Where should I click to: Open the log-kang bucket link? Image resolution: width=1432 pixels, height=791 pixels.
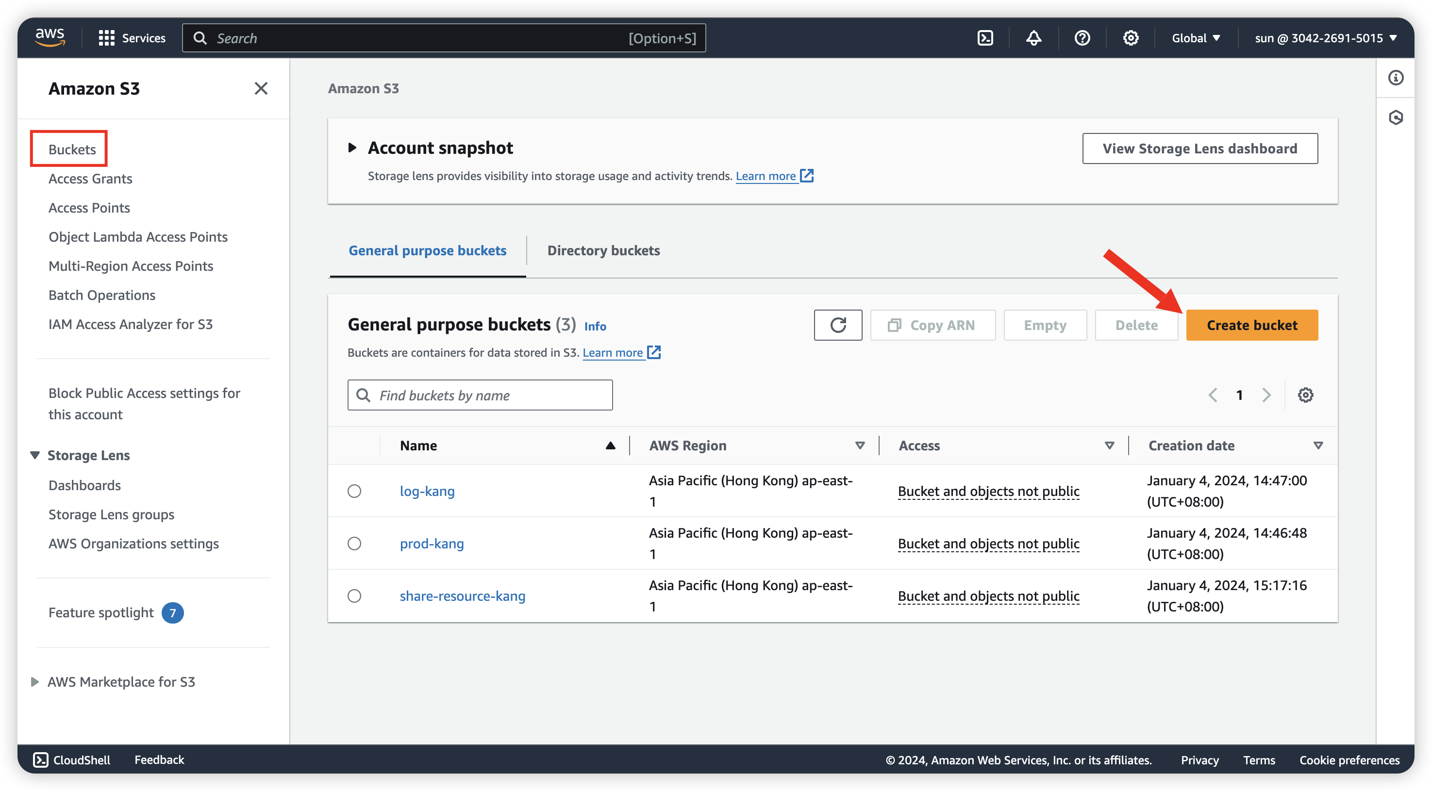(427, 491)
